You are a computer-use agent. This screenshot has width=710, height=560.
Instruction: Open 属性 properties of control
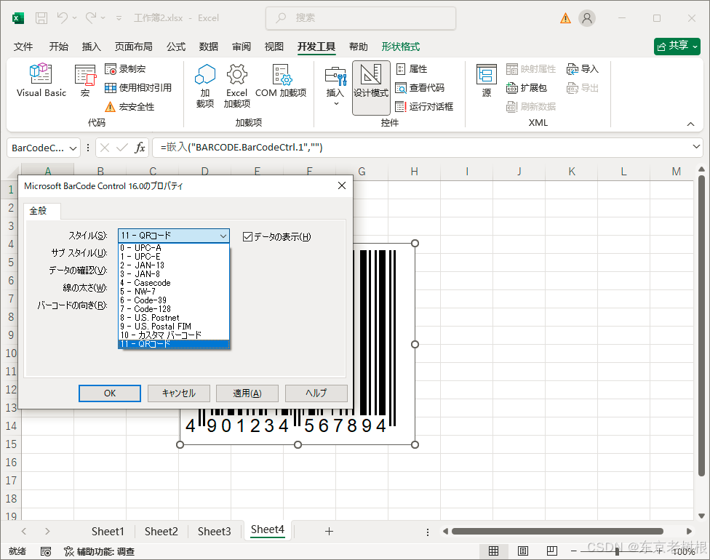tap(412, 69)
